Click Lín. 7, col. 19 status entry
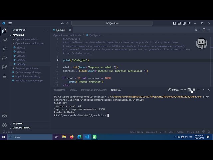The height and width of the screenshot is (160, 213). 137,132
